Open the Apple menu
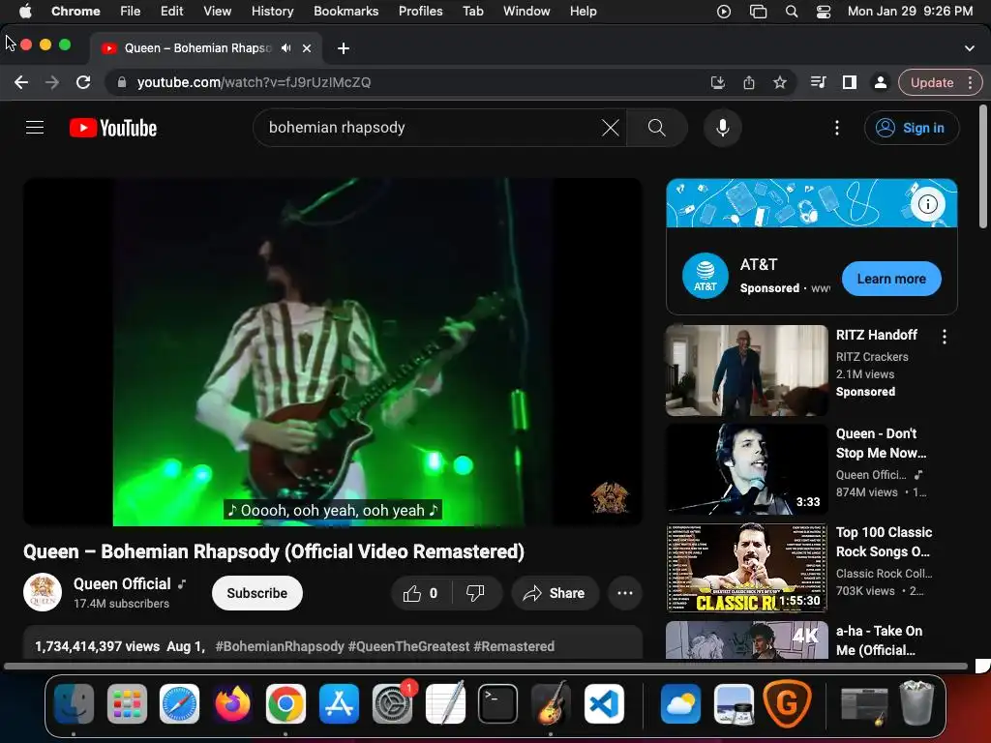Screen dimensions: 991x743 25,12
